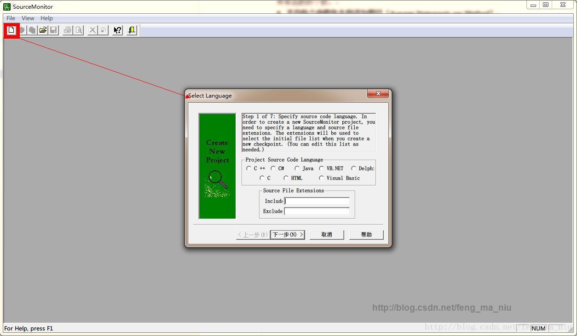Click the Delete X toolbar icon
The width and height of the screenshot is (577, 336).
point(92,30)
